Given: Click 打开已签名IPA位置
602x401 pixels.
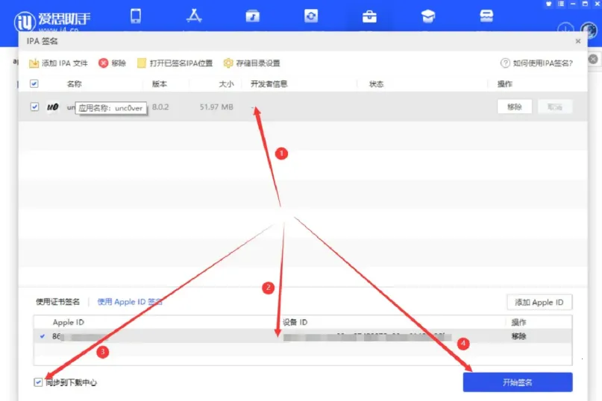Looking at the screenshot, I should tap(175, 63).
